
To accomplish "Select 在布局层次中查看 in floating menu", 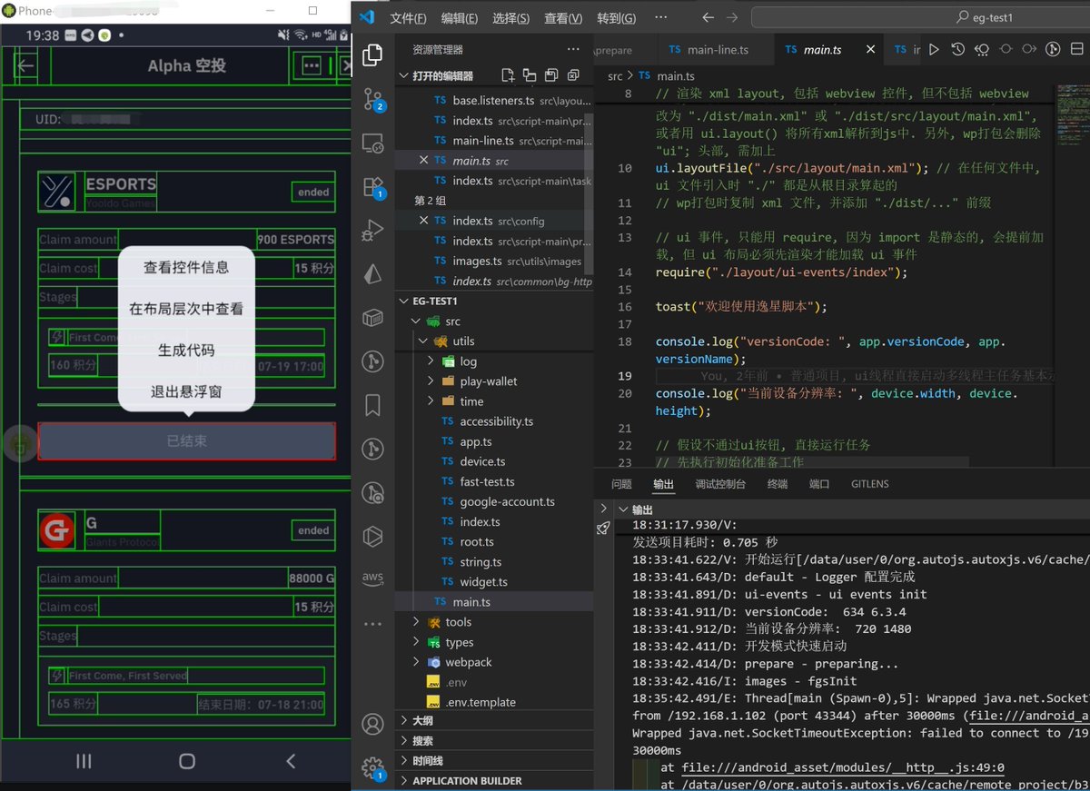I will point(186,309).
